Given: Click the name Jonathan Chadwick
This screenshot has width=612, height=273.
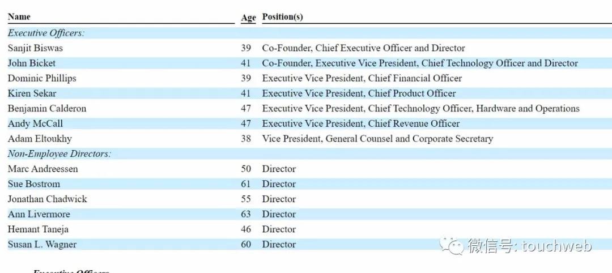Looking at the screenshot, I should coord(48,199).
